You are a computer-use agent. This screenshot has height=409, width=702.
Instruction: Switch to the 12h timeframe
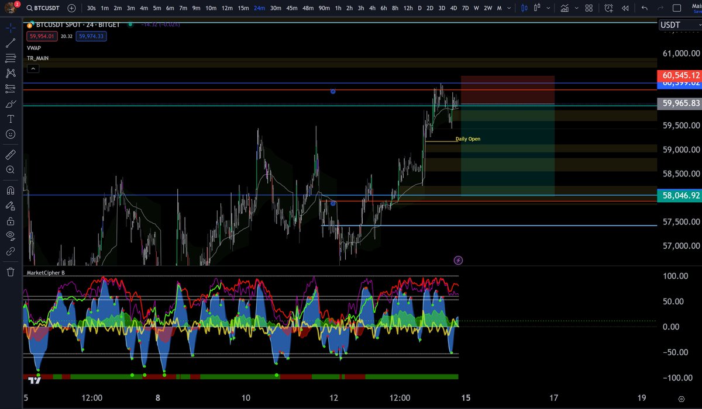[x=408, y=8]
